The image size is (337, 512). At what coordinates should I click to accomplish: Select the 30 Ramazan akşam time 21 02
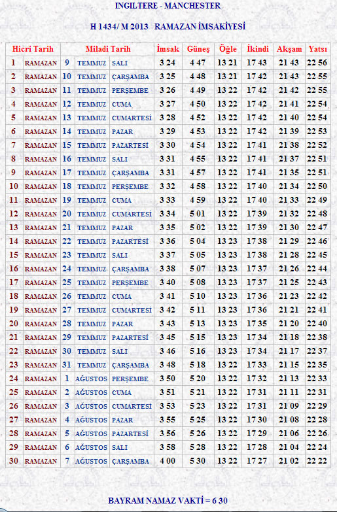tap(289, 461)
